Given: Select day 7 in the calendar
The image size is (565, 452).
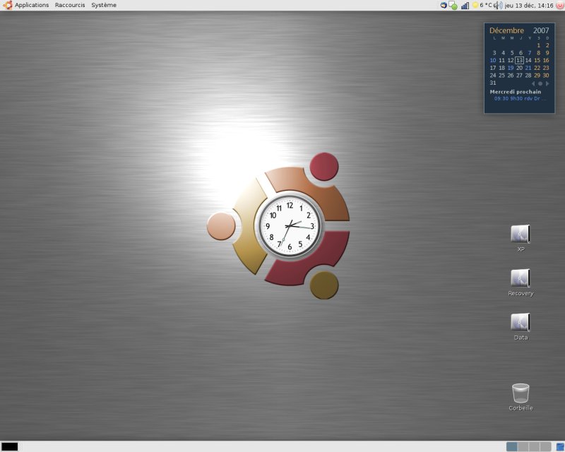Looking at the screenshot, I should pos(529,53).
